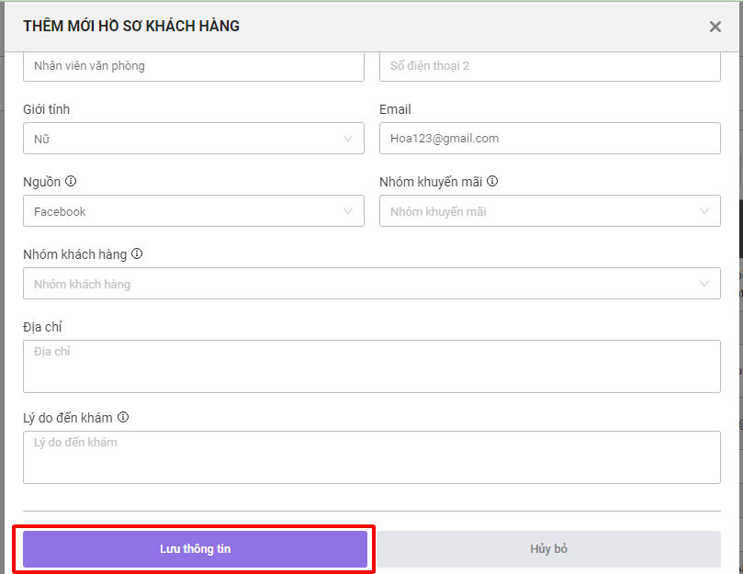Click the Địa chỉ field label

coord(42,327)
